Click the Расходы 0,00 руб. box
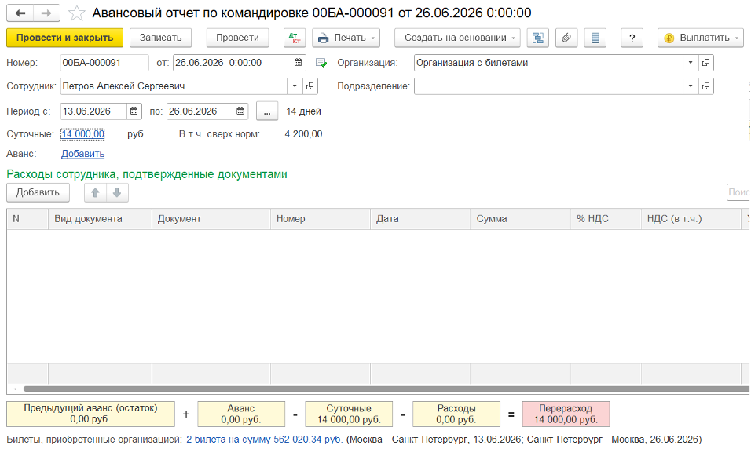 456,414
